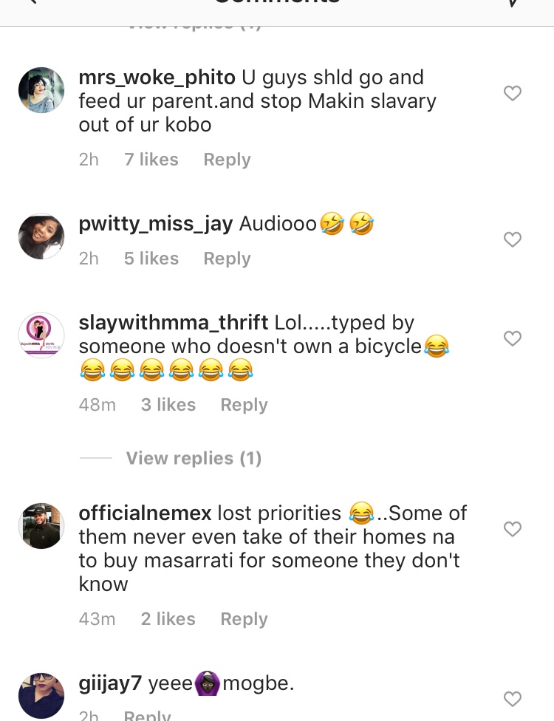Viewport: 554px width, 721px height.
Task: Like mrs_woke_phito's comment with the heart
Action: tap(512, 93)
